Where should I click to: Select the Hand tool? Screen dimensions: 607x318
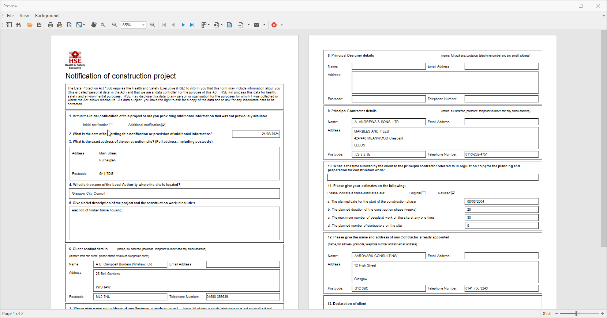pos(94,25)
